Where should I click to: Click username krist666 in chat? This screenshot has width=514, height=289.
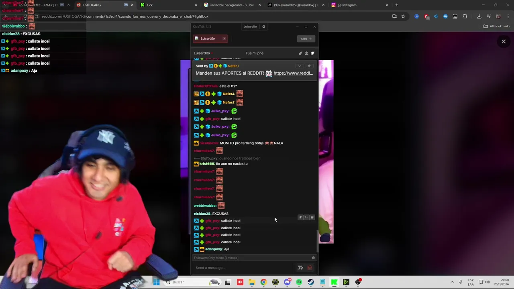coord(207,164)
